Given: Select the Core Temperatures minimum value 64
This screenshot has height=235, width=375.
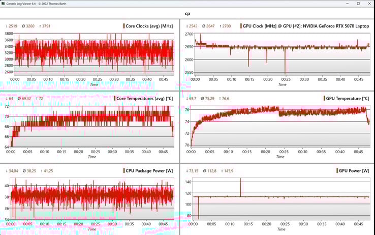Looking at the screenshot, I should pos(10,98).
